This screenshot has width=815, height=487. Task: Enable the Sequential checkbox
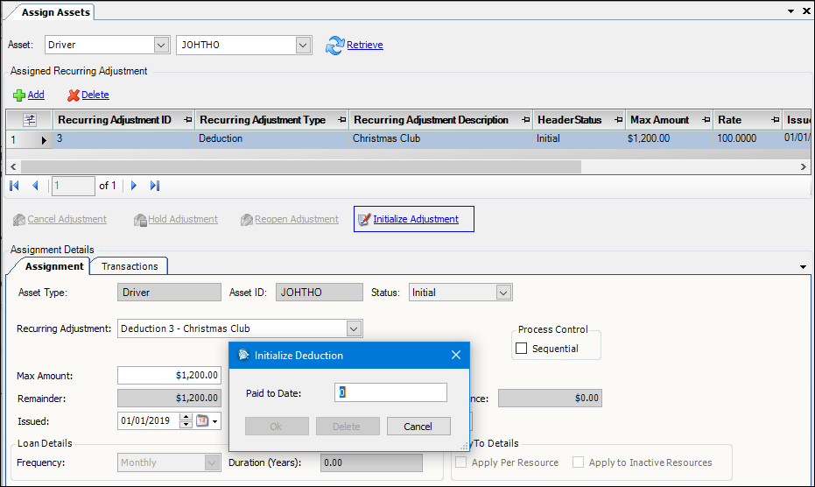coord(522,349)
